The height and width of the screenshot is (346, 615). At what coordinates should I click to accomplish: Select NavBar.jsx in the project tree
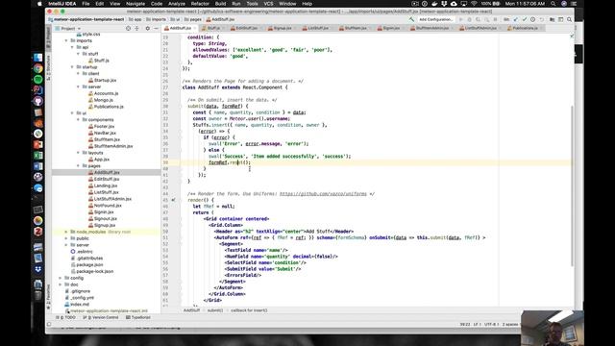pyautogui.click(x=105, y=133)
